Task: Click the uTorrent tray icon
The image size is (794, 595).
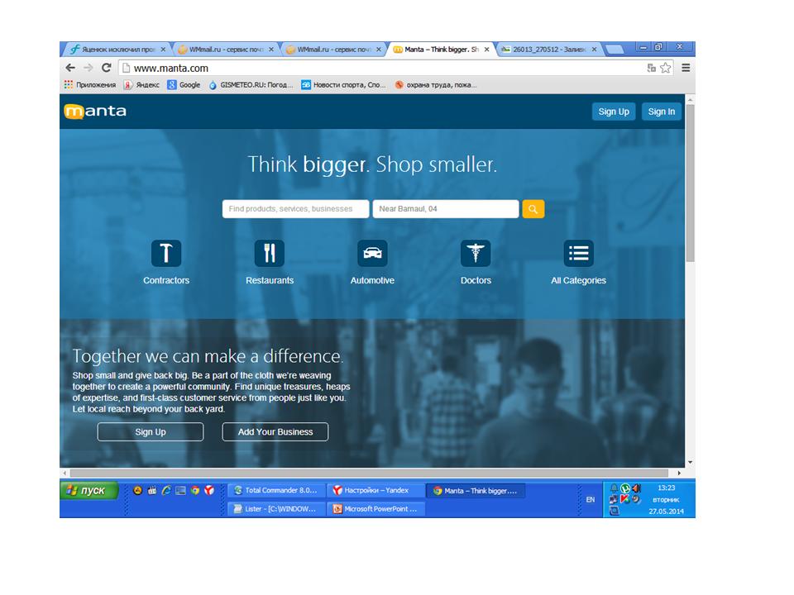Action: (625, 488)
